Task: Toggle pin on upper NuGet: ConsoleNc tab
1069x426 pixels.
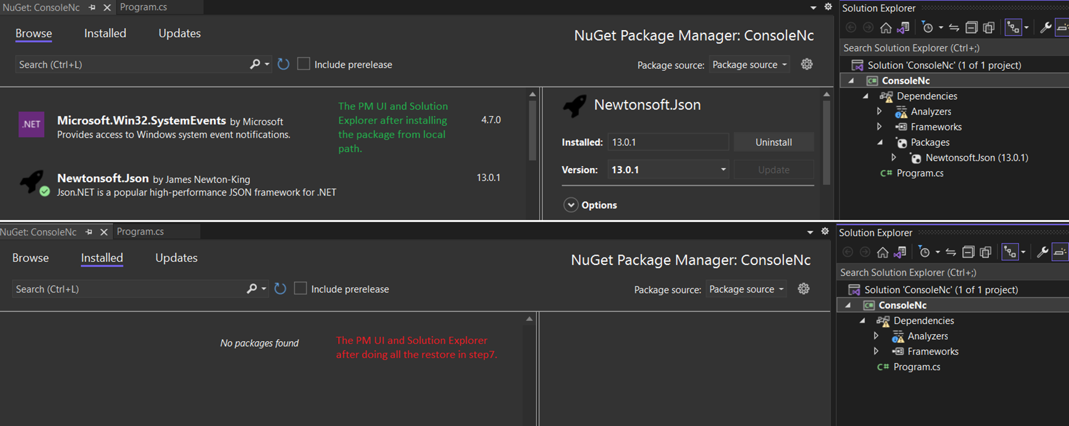Action: coord(92,8)
